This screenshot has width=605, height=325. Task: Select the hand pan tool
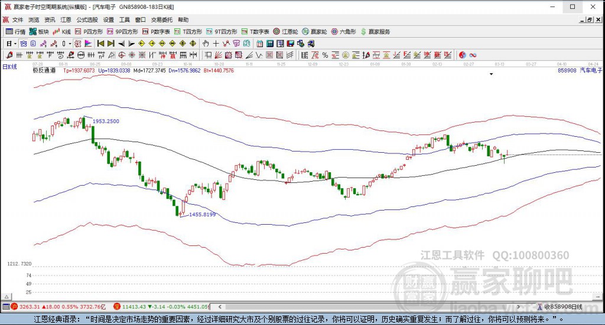click(206, 44)
